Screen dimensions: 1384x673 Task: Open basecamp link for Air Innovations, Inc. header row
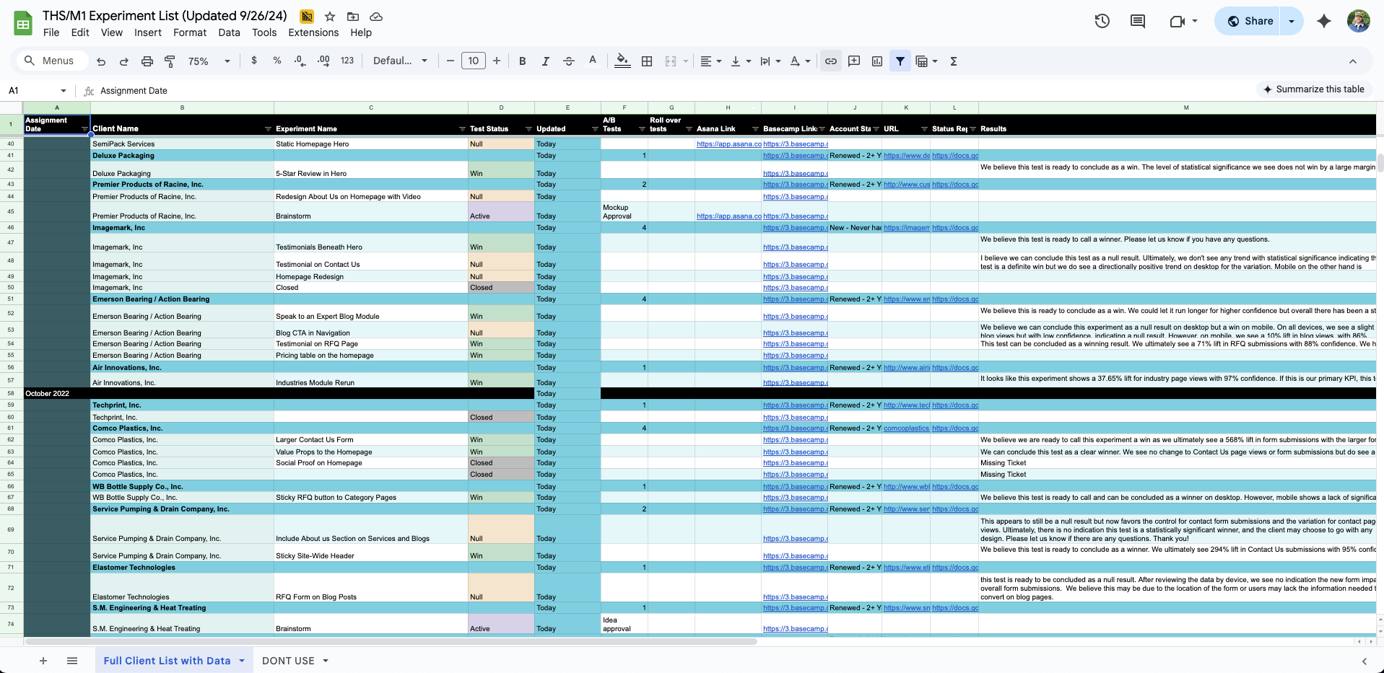795,368
